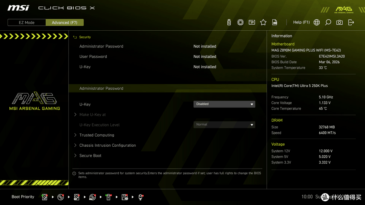The height and width of the screenshot is (205, 365).
Task: Open Favorites via the star icon
Action: coord(263,22)
